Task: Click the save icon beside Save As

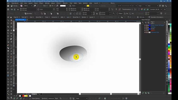Action: point(8,6)
